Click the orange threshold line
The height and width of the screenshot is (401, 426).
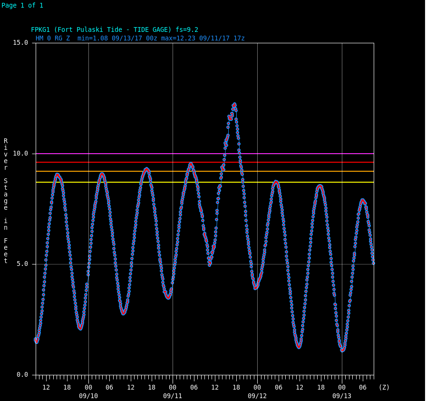tap(205, 171)
